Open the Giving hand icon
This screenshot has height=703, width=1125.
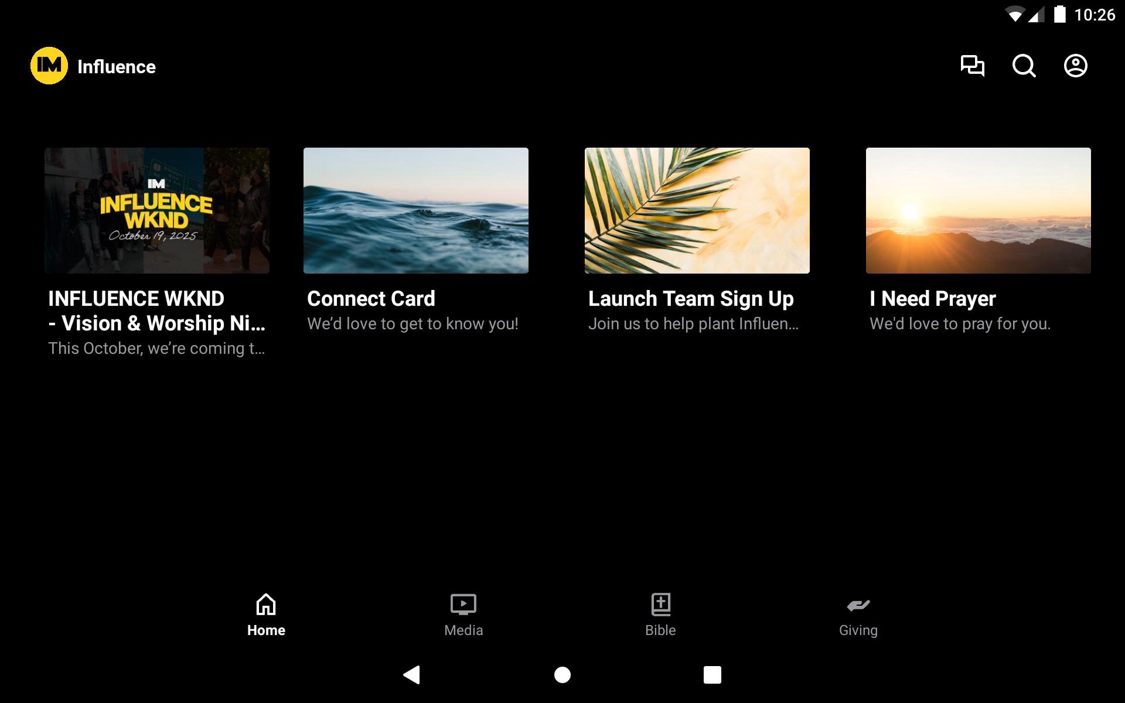[x=858, y=605]
